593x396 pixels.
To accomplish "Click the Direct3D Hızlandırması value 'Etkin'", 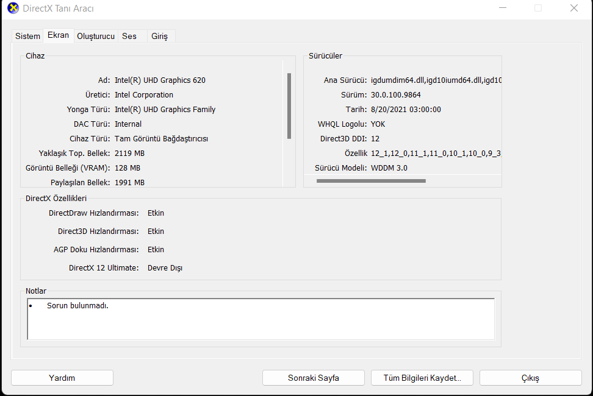I will click(156, 232).
